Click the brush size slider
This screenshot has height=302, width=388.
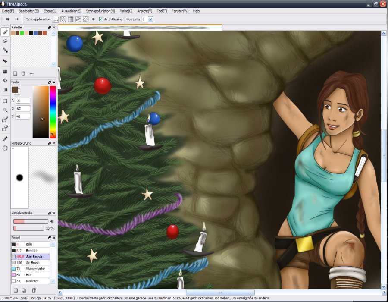(31, 221)
